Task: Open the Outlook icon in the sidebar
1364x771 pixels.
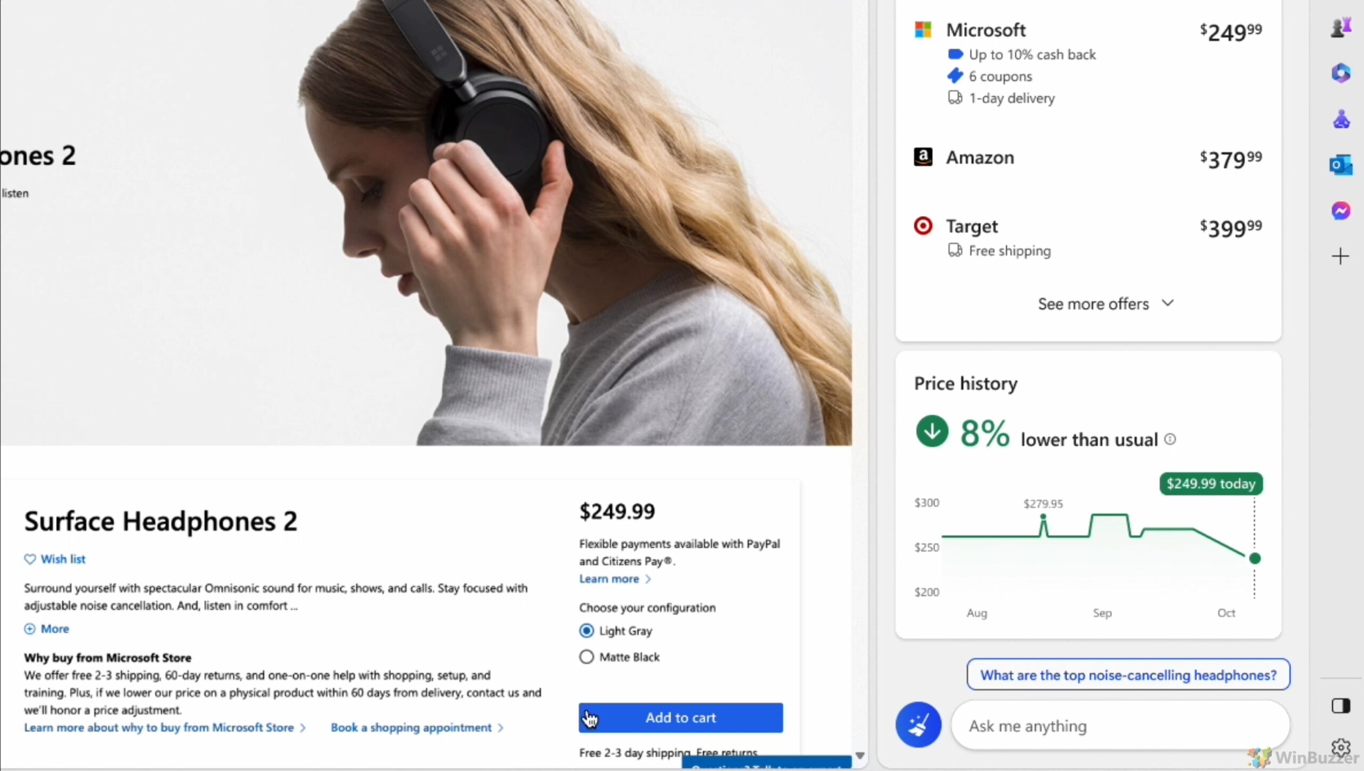Action: [1341, 165]
